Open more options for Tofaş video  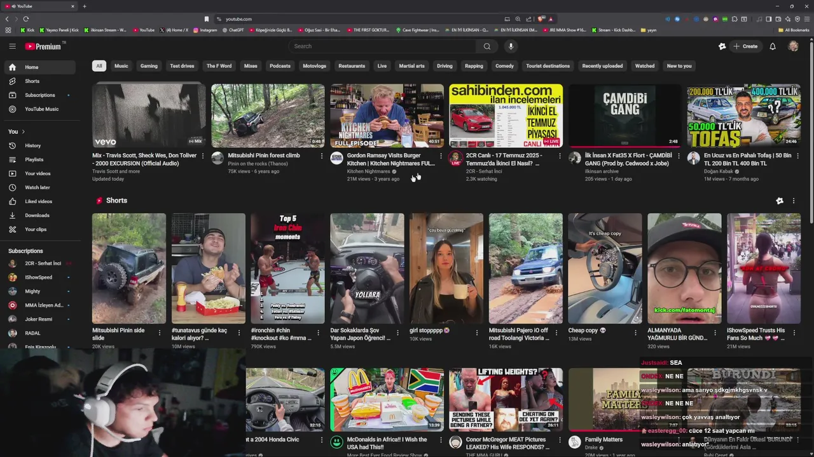coord(797,156)
